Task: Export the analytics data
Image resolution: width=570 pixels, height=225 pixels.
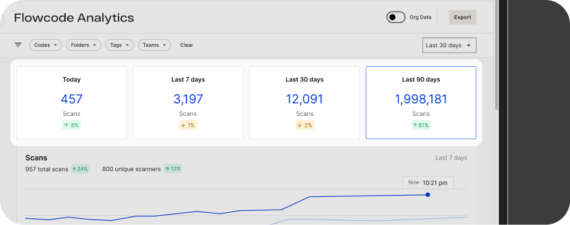Action: [463, 17]
